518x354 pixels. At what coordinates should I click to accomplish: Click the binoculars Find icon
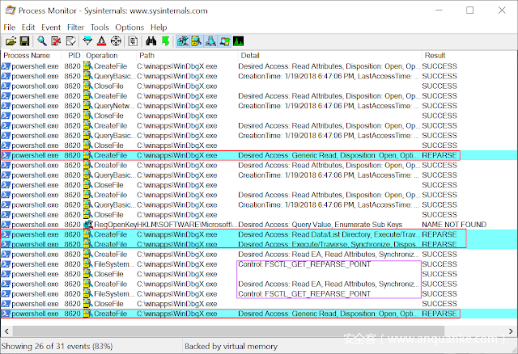[x=151, y=41]
